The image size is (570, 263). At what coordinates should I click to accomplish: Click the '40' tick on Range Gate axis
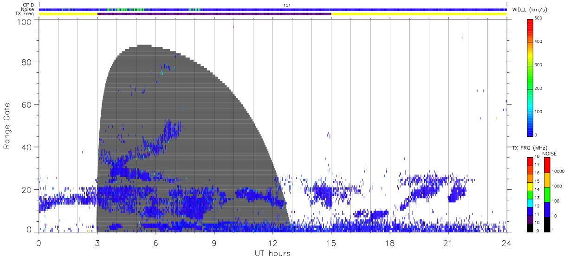click(x=27, y=147)
